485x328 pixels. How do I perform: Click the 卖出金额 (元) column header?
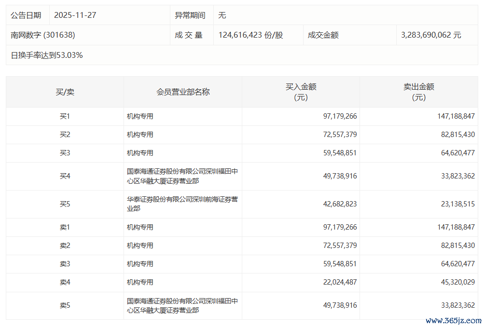coord(418,92)
